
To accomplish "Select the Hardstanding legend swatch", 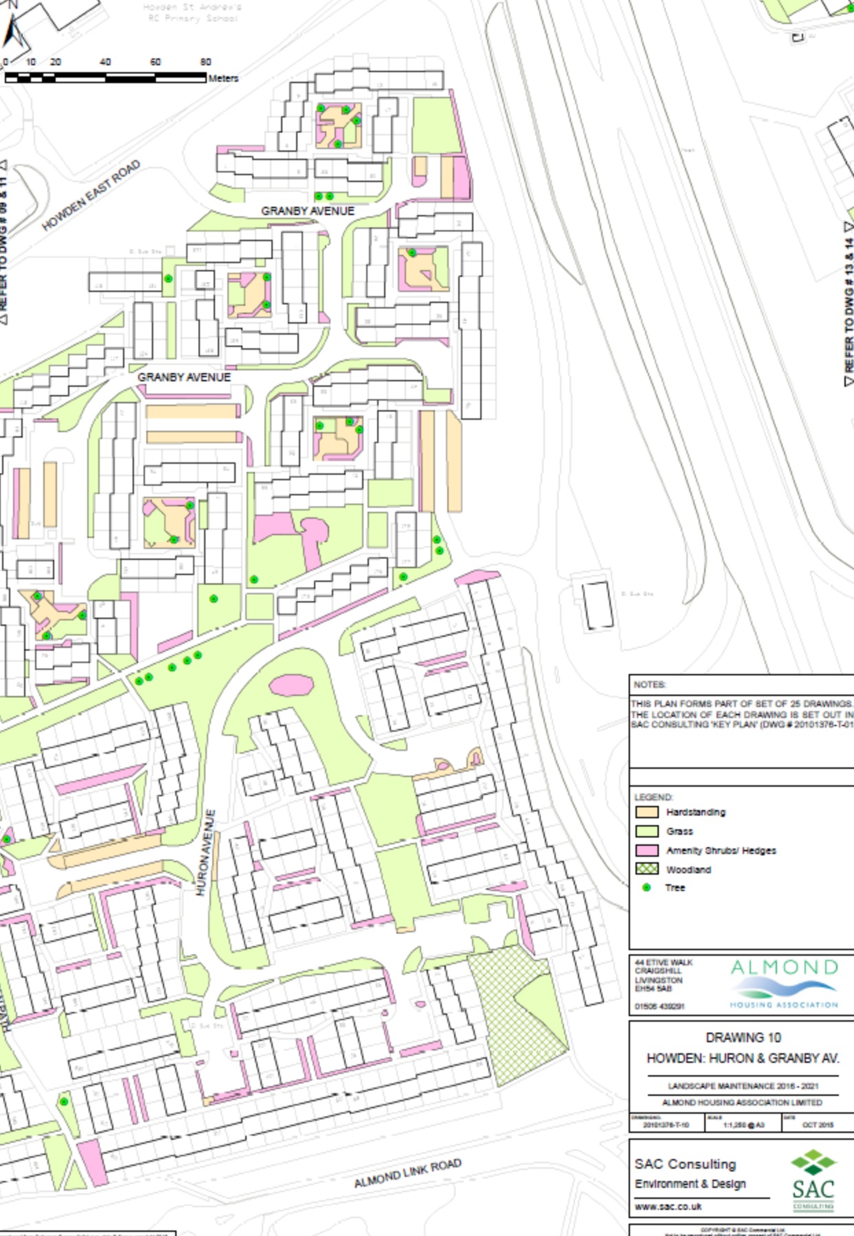I will (x=647, y=812).
